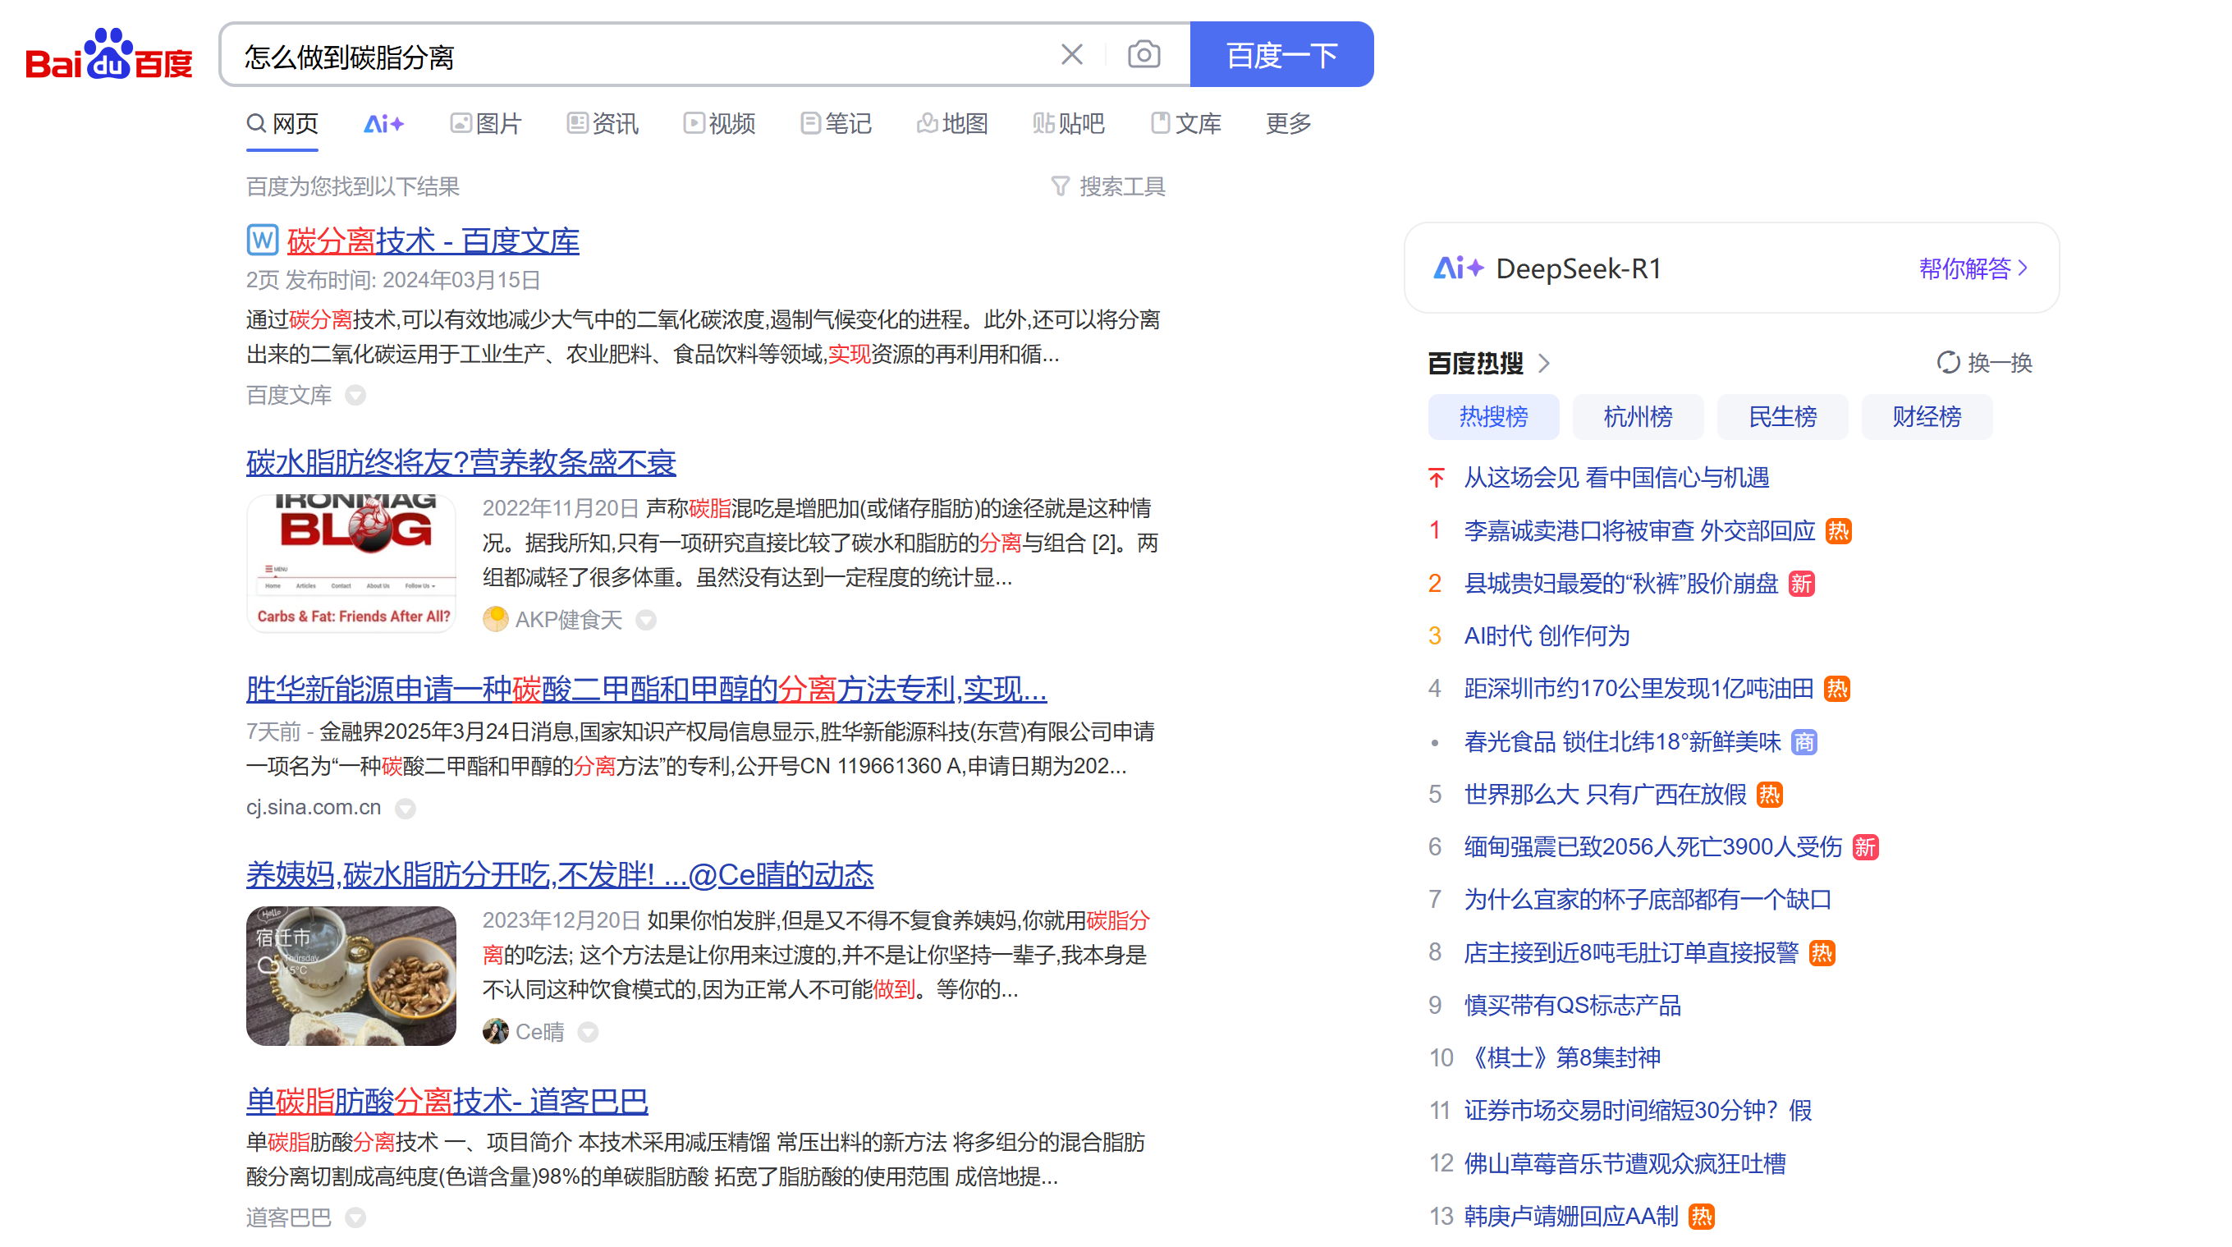Screen dimensions: 2232x1247
Task: Open 慎买带有QS标志产品
Action: pos(1573,1005)
